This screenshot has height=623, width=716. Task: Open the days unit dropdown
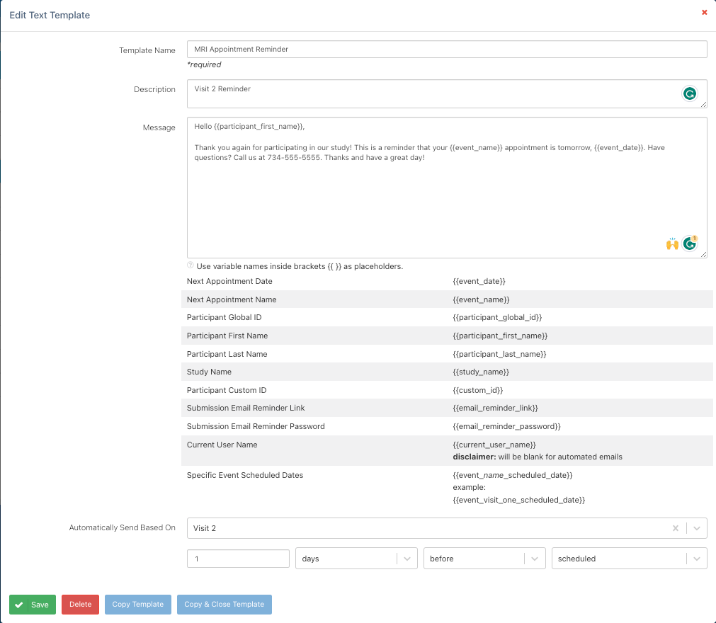tap(407, 559)
